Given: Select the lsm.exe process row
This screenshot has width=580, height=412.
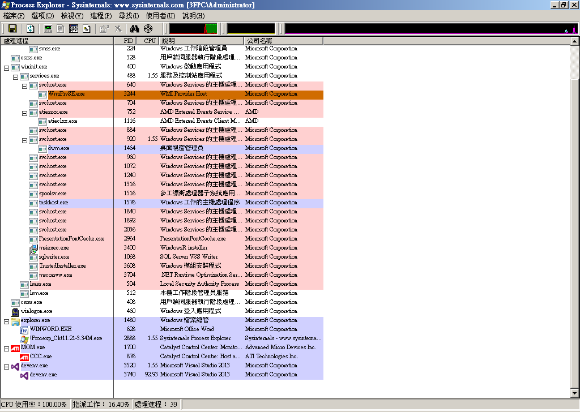Looking at the screenshot, I should click(162, 293).
